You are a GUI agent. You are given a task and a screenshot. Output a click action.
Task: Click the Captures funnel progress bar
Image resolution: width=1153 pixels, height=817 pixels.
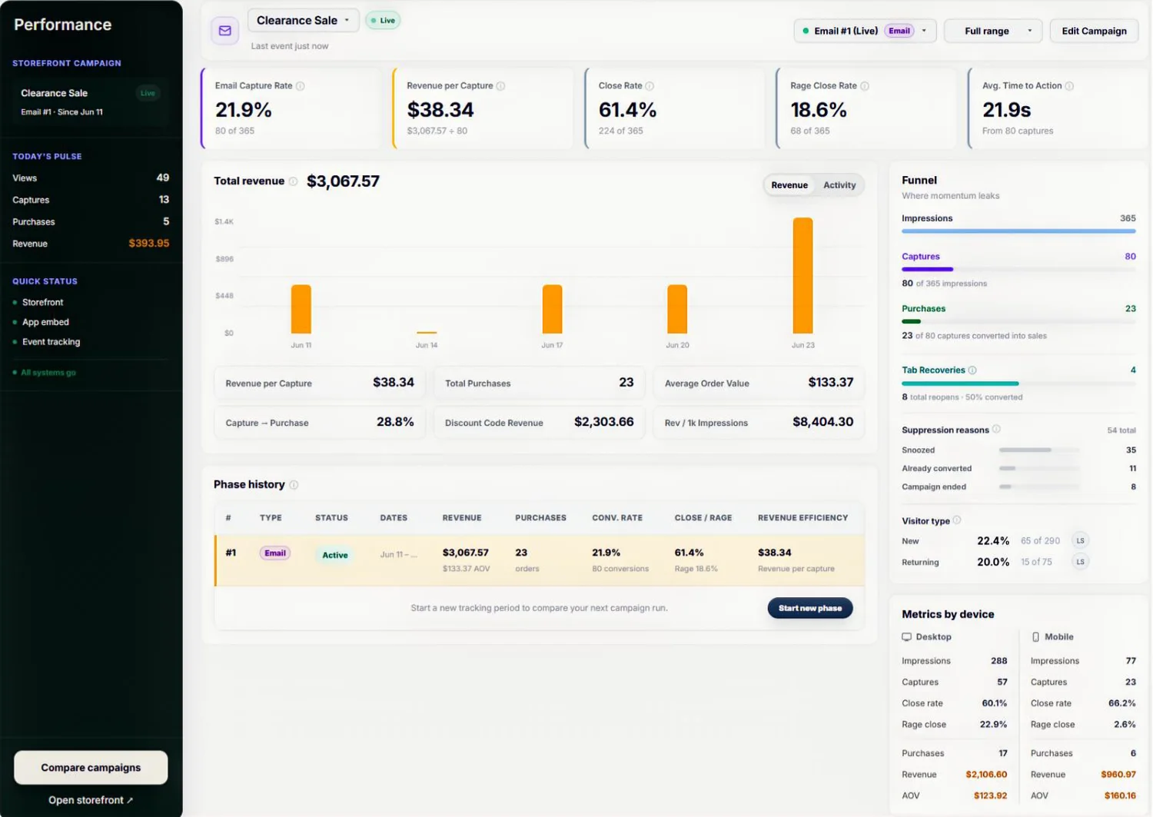tap(1018, 269)
